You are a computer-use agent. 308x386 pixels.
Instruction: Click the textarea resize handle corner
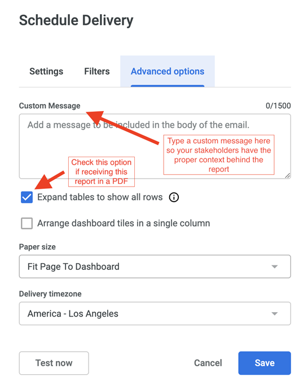click(x=288, y=175)
